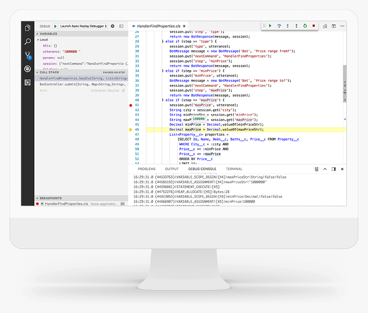Select the utterance variable row
The height and width of the screenshot is (313, 368).
point(81,52)
